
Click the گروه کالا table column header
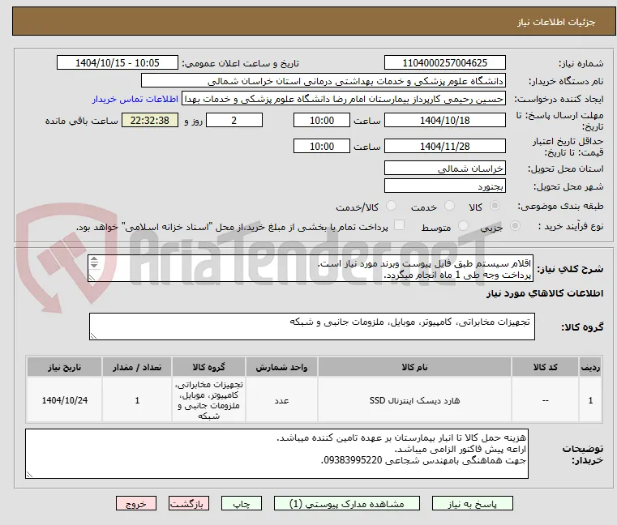(x=208, y=367)
